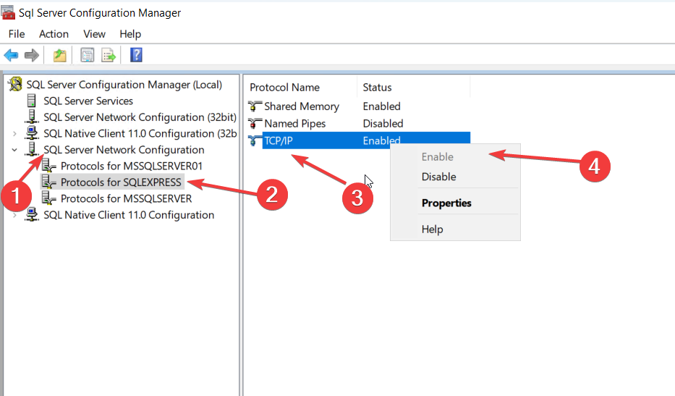
Task: Click the SQL Server Services icon
Action: (31, 101)
